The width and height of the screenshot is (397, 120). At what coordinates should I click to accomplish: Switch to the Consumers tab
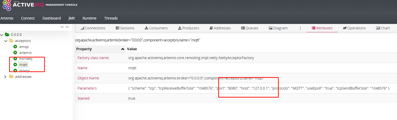tap(156, 28)
